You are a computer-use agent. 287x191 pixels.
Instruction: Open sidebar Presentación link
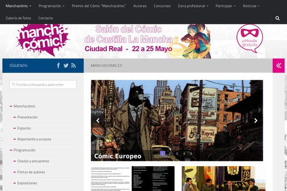tap(27, 117)
